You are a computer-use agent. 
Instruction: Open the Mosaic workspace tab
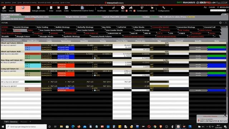coord(24,122)
